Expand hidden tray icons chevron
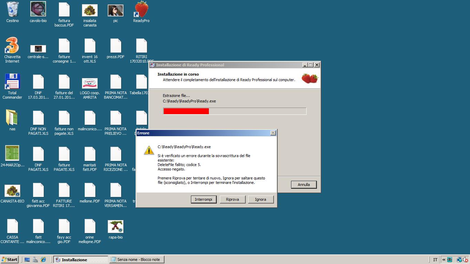This screenshot has height=264, width=470. (x=444, y=260)
